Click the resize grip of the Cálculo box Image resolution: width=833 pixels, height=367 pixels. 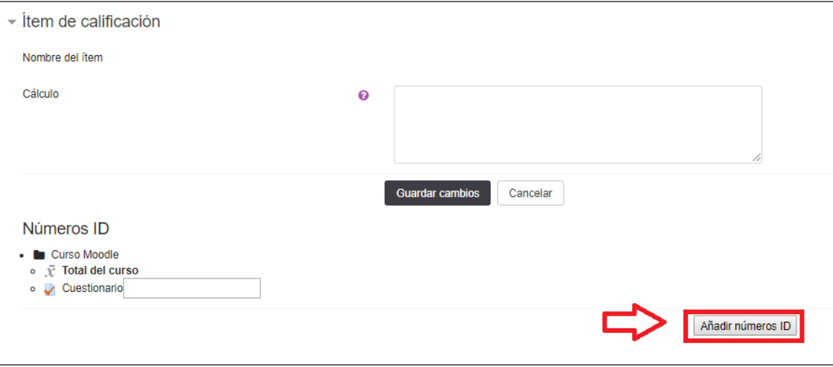756,157
